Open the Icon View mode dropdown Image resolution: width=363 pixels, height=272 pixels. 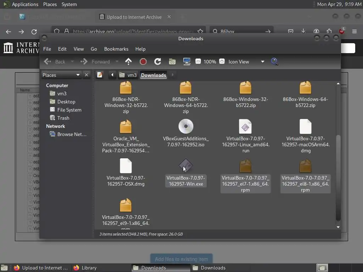(246, 62)
